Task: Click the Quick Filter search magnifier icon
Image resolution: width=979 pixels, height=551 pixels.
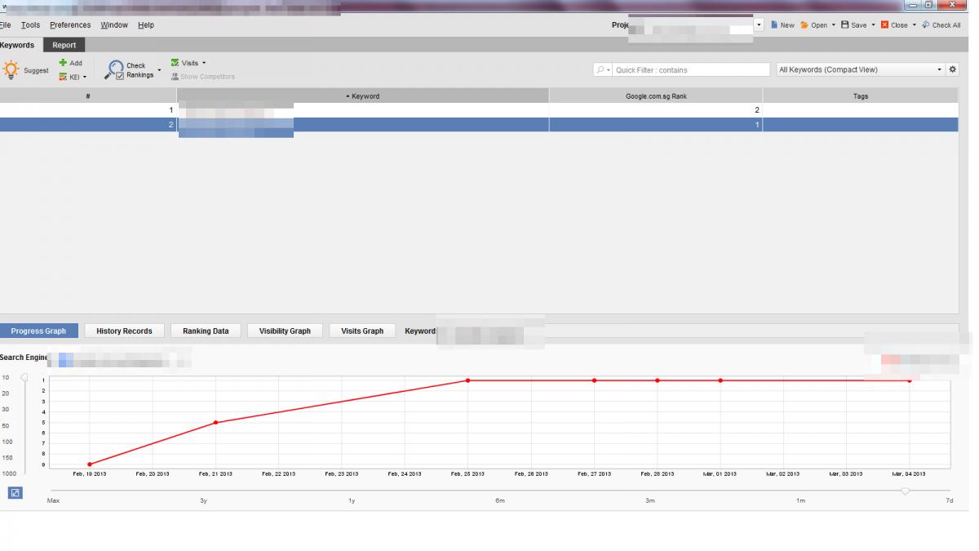Action: [601, 70]
